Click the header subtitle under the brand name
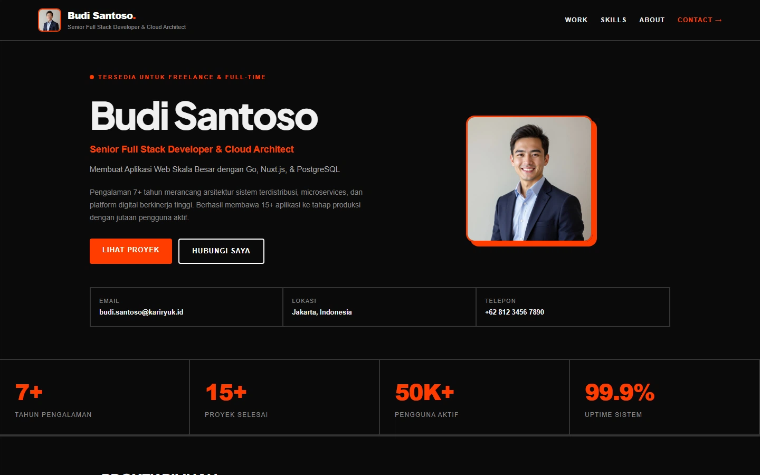 point(127,27)
